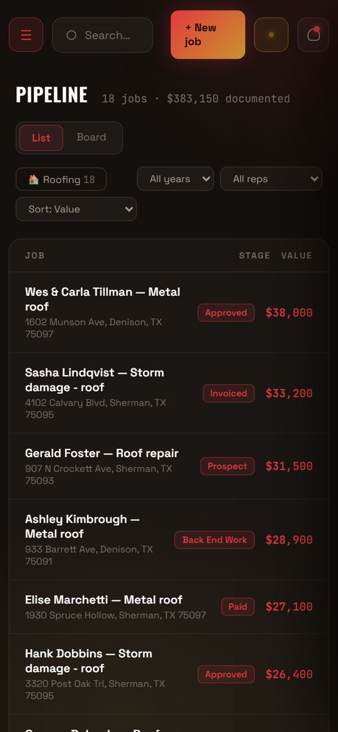Image resolution: width=338 pixels, height=732 pixels.
Task: Click the New job button
Action: tap(208, 35)
